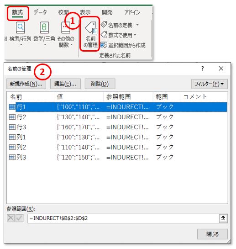Screen dimensions: 236x249
Task: Click the confirm checkmark icon beside 参照範囲
Action: (x=20, y=218)
